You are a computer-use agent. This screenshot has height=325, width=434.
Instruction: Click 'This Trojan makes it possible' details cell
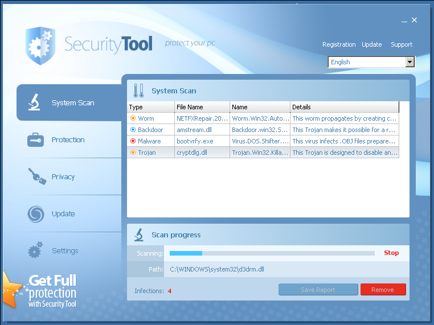(x=345, y=130)
